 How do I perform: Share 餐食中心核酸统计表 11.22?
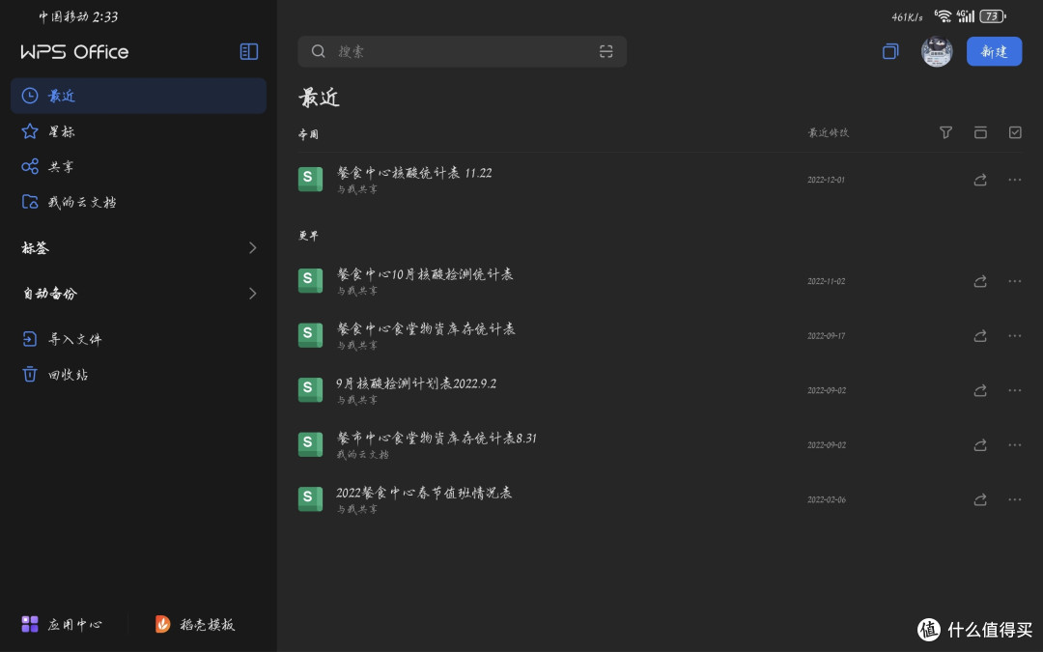[x=980, y=180]
